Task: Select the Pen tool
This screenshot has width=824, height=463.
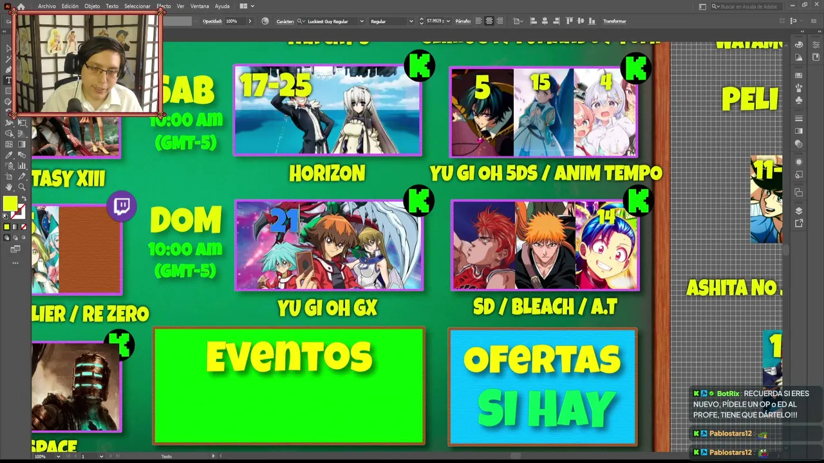Action: [9, 69]
